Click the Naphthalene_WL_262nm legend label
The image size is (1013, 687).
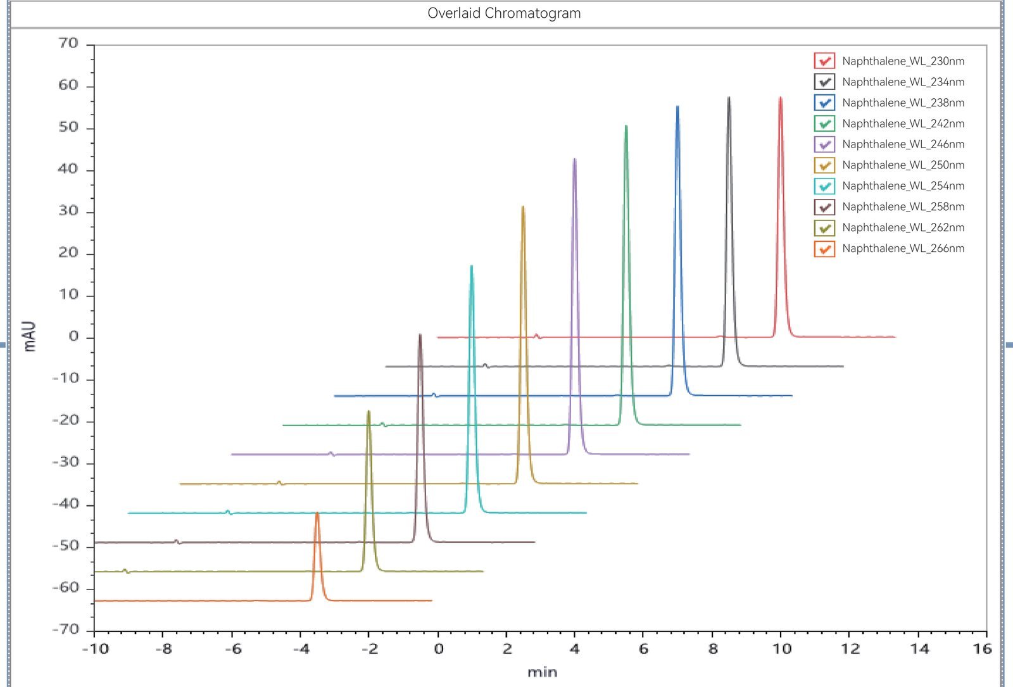pos(903,228)
